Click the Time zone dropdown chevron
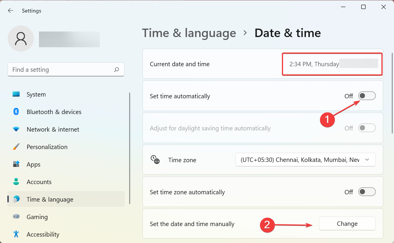 click(367, 160)
